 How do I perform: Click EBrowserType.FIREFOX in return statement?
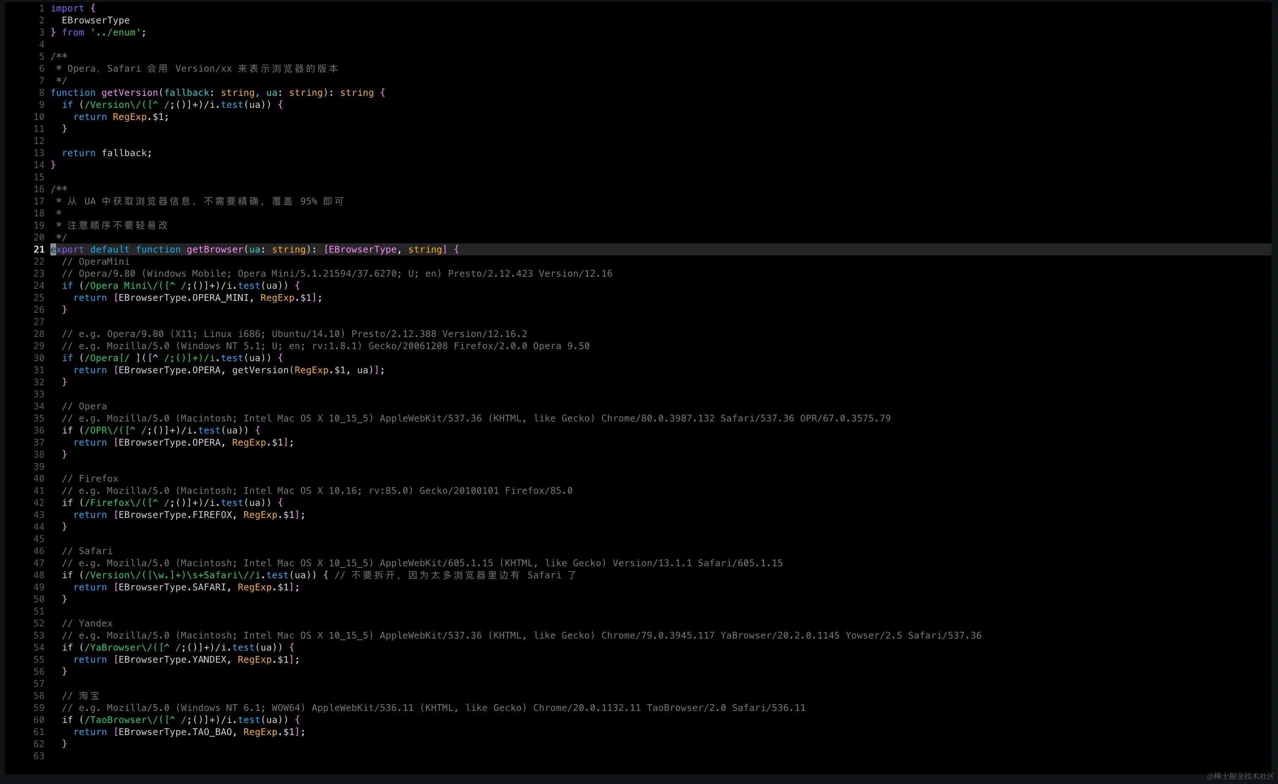(175, 515)
